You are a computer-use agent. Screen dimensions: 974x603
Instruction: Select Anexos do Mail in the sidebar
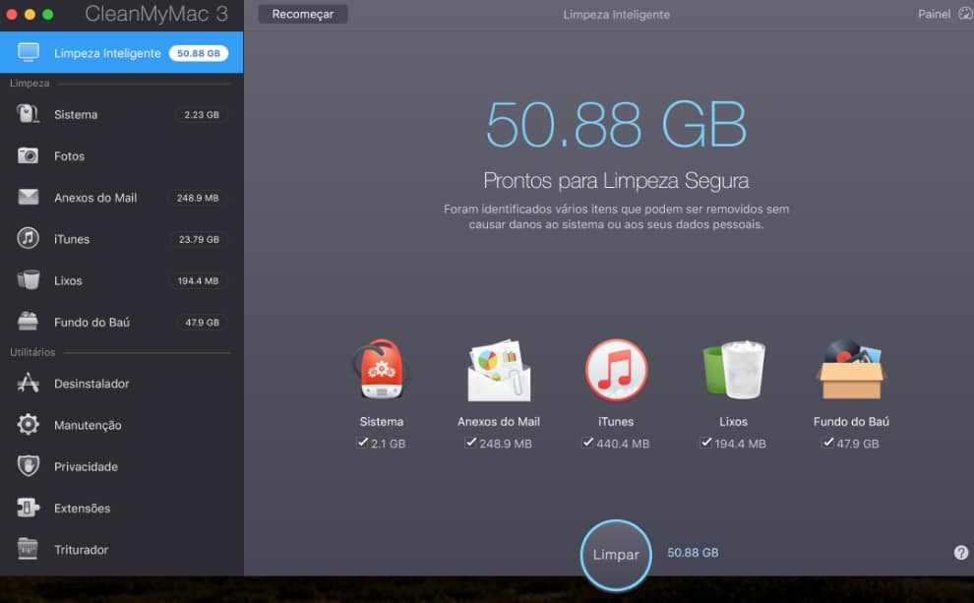pos(122,198)
